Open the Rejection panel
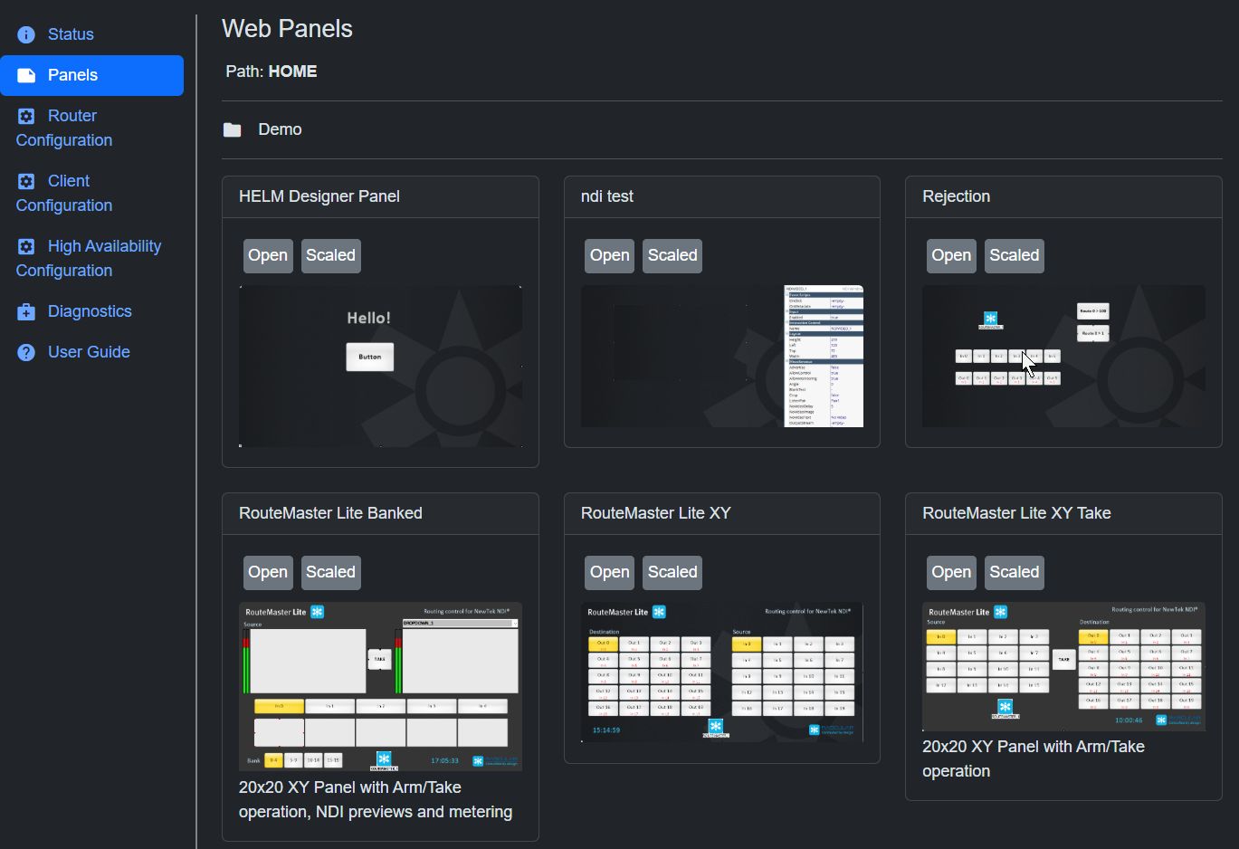Screen dimensions: 1239x849 pos(951,255)
